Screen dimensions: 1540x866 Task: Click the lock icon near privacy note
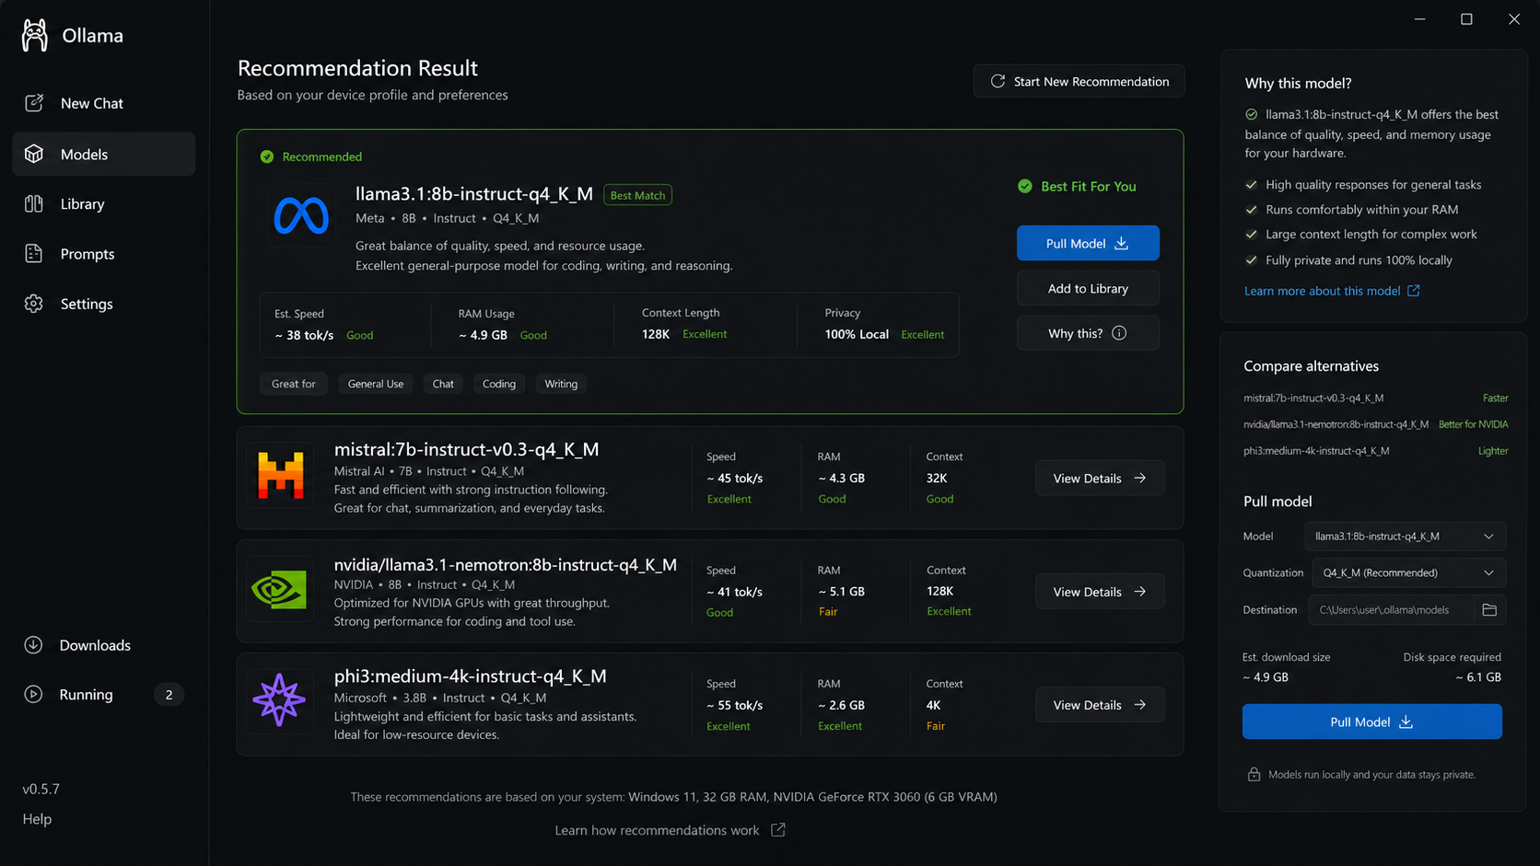tap(1254, 774)
